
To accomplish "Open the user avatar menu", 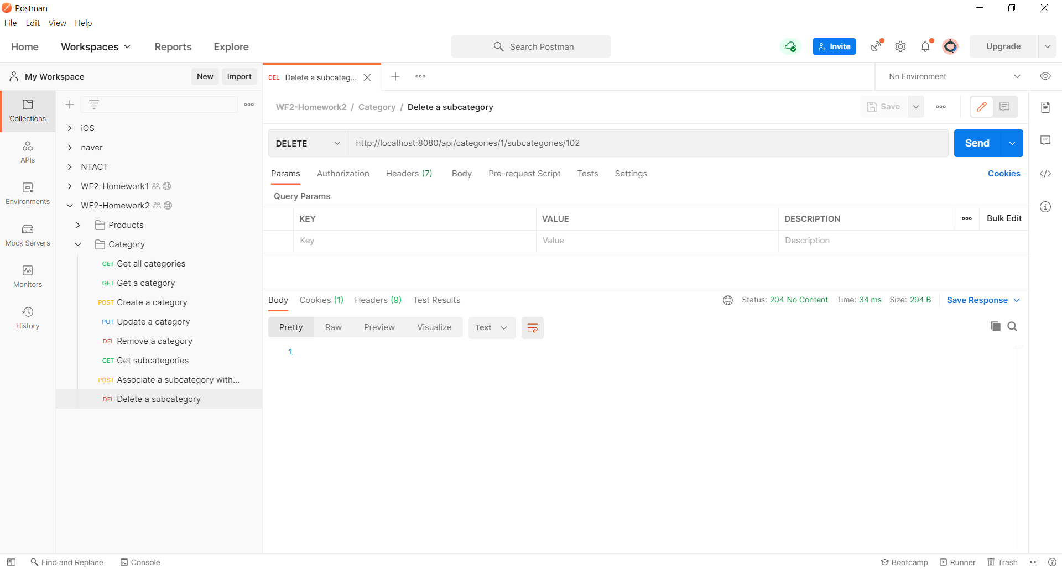I will 950,46.
